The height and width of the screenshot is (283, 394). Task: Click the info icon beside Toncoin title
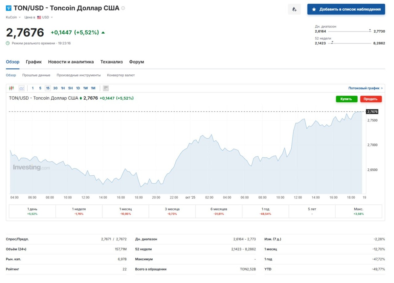tap(123, 8)
